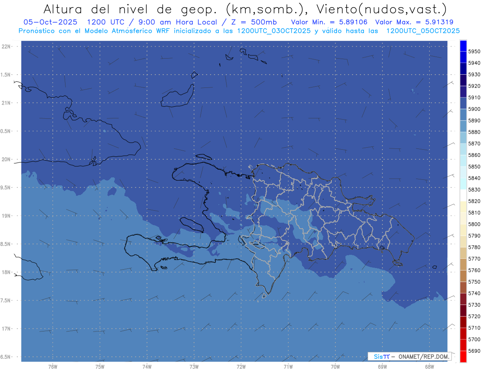Viewport: 482px width, 372px height.
Task: Click the '5800' colorbar value
Action: point(474,224)
